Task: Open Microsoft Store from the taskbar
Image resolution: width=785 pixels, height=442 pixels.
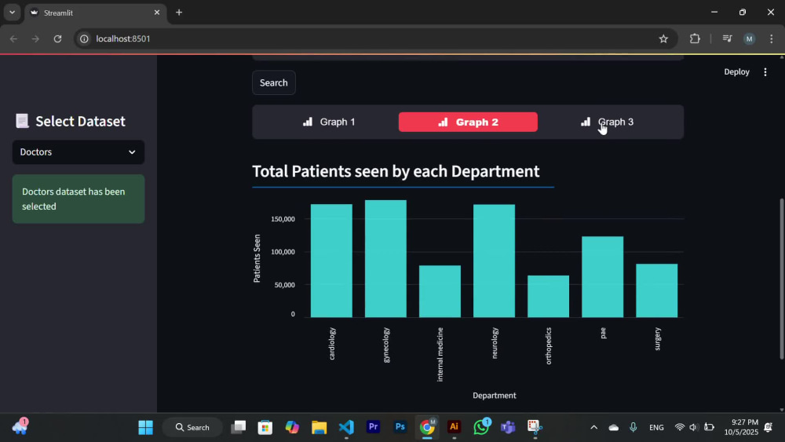Action: (x=265, y=427)
